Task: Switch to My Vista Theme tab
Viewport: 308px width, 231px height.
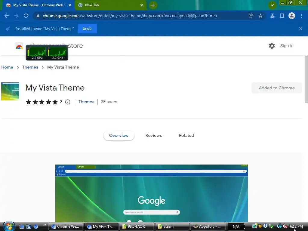Action: click(x=38, y=5)
